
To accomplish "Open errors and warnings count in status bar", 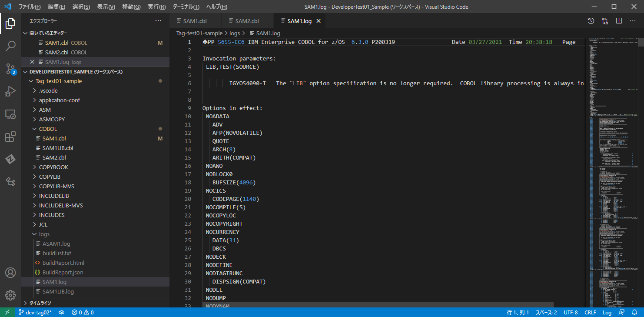I will pos(83,312).
